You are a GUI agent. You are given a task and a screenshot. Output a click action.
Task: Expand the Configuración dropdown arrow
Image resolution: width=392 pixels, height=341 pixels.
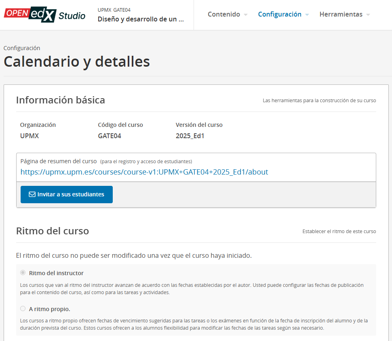point(307,15)
